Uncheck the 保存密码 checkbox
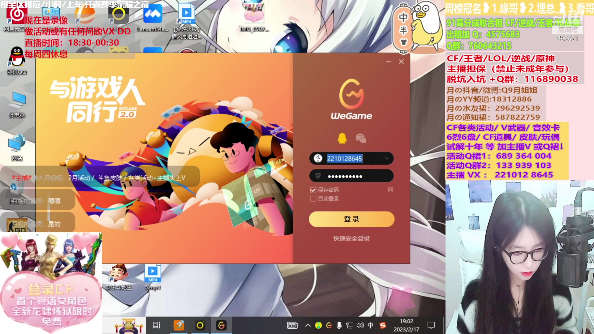 (x=313, y=190)
